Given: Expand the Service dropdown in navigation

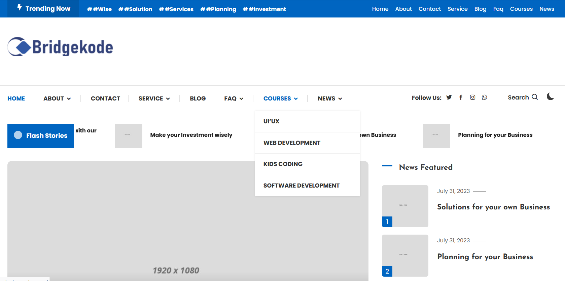Looking at the screenshot, I should (x=154, y=98).
